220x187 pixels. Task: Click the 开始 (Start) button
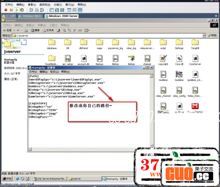[7, 178]
